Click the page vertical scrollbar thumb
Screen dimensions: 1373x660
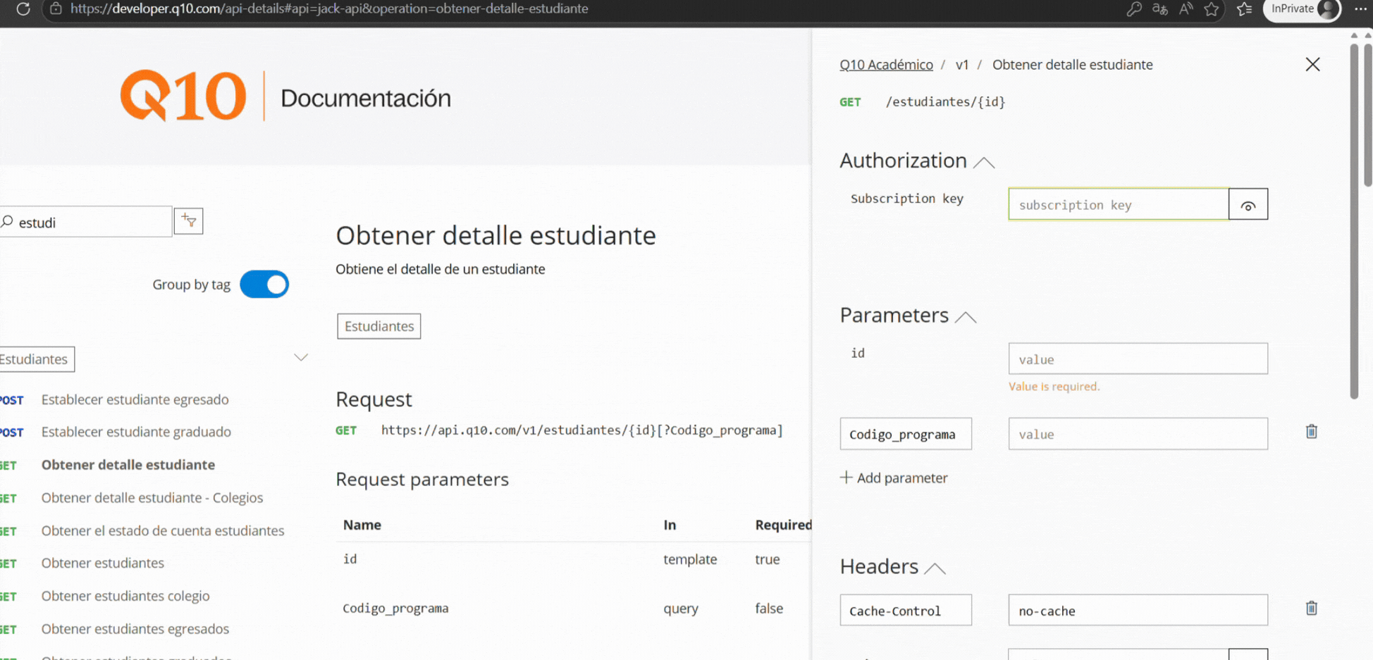pos(1368,115)
